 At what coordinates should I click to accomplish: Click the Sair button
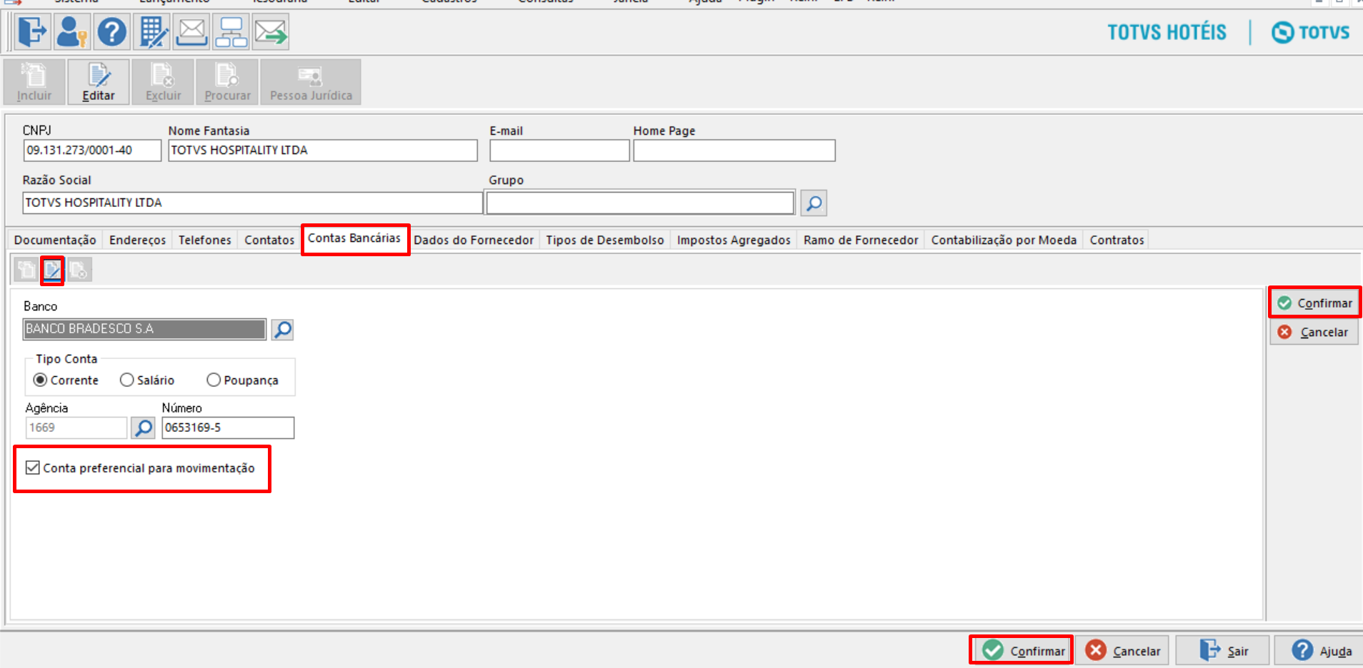(1223, 650)
